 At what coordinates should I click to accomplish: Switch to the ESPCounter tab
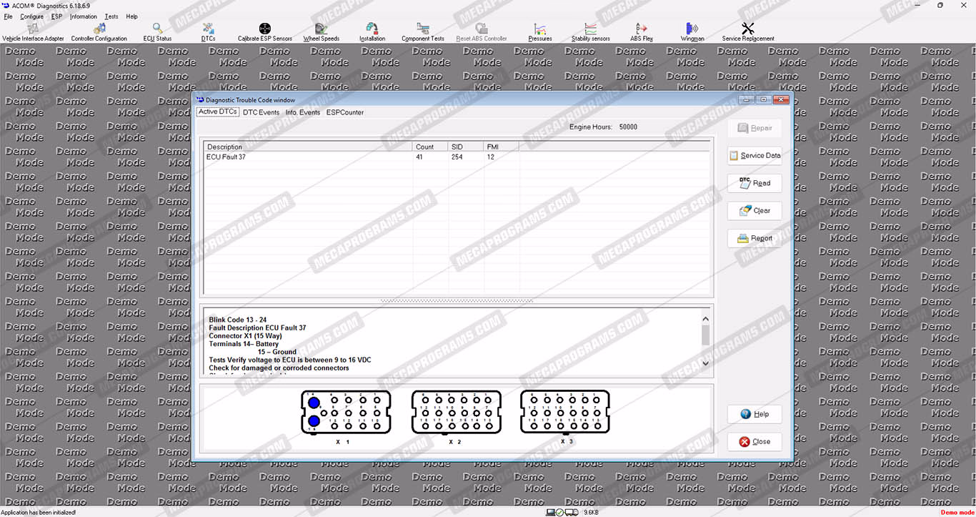pos(345,112)
